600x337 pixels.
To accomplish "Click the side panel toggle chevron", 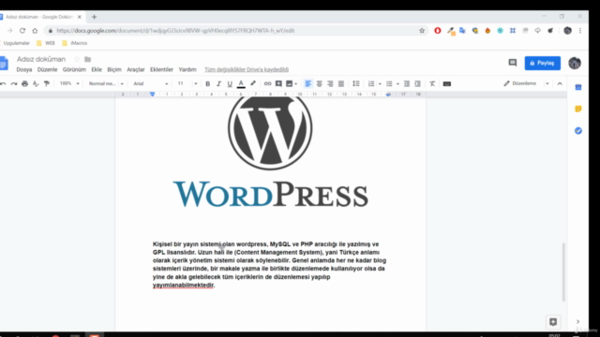I will (577, 322).
